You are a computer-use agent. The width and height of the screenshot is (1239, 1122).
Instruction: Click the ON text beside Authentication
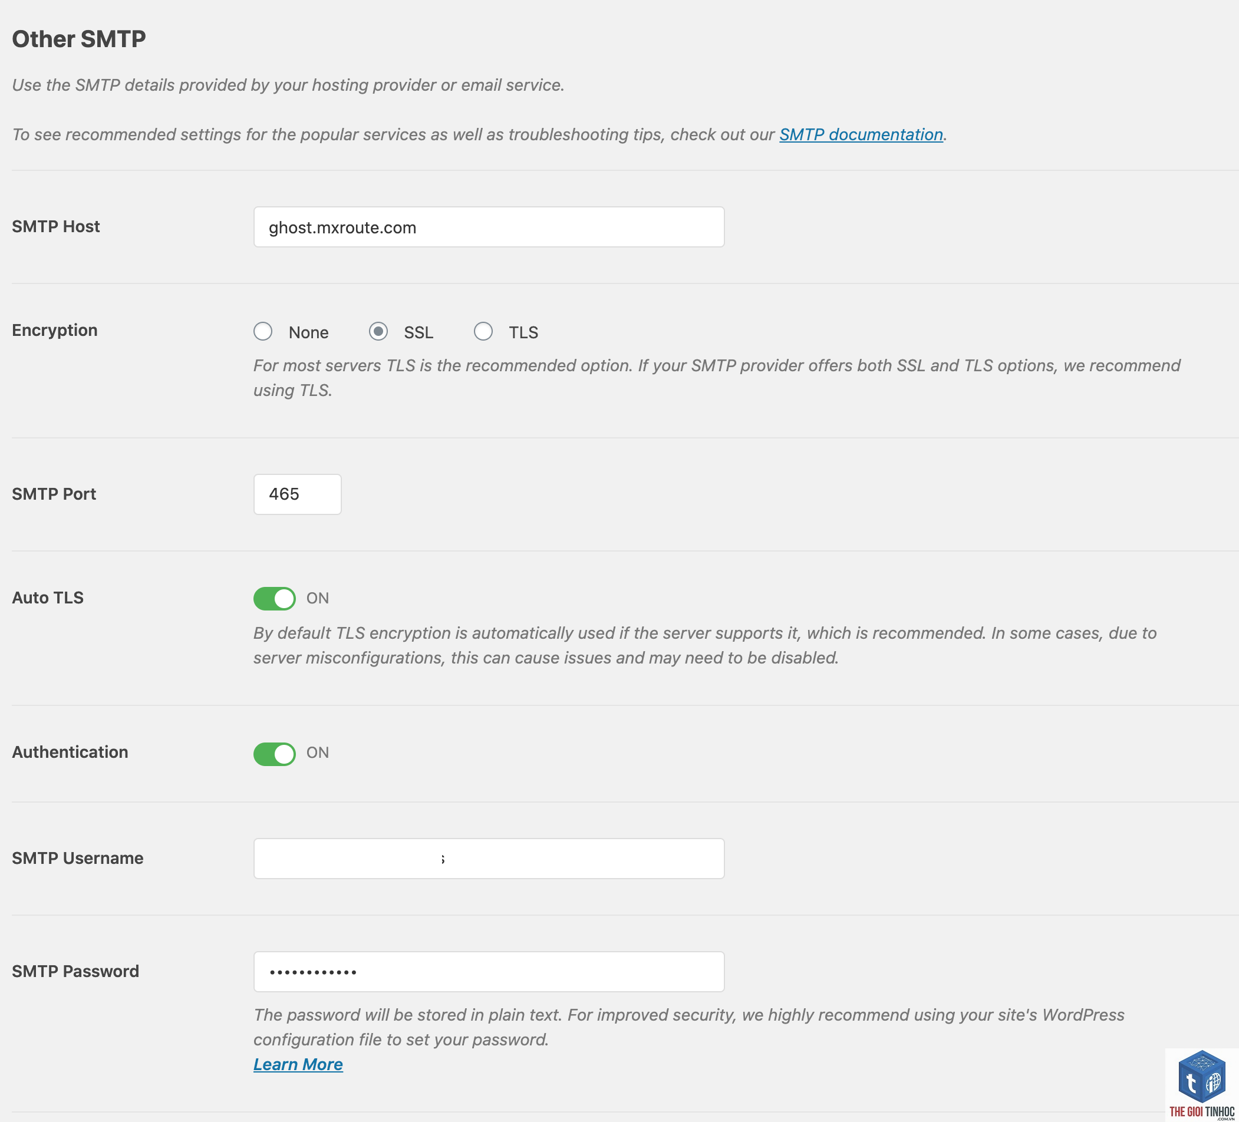pyautogui.click(x=318, y=753)
